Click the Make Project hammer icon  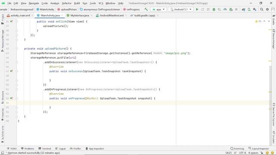(146, 9)
